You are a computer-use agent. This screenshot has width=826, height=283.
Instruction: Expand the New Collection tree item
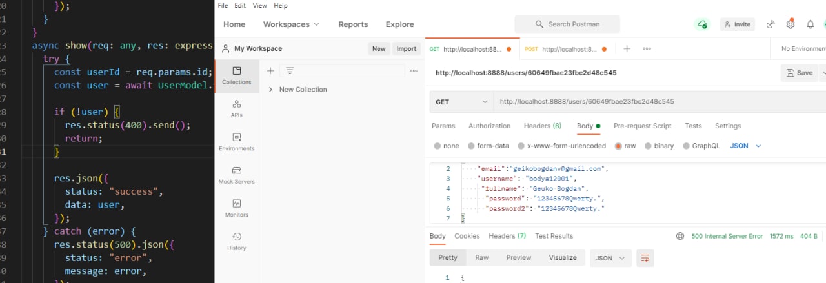coord(270,90)
